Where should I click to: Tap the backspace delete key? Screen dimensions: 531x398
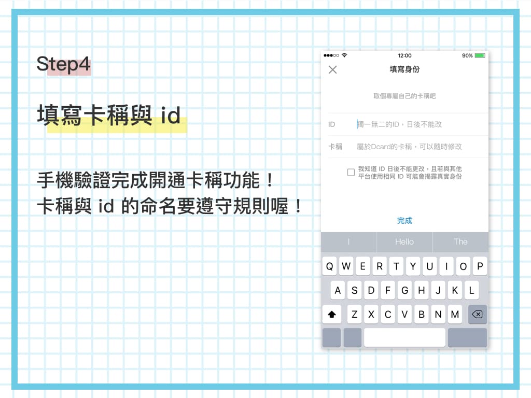(478, 315)
